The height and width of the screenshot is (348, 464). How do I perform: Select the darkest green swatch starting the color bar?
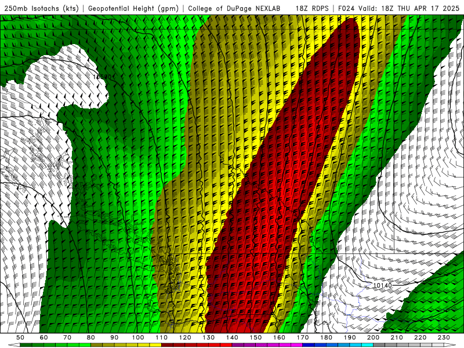(x=26, y=345)
